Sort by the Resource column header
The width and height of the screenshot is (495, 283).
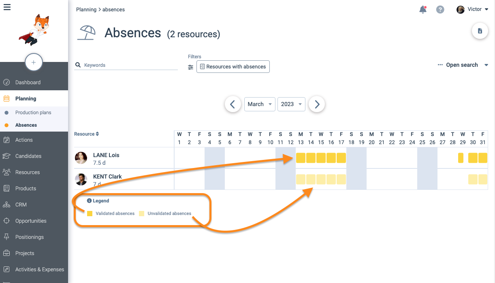coord(87,134)
